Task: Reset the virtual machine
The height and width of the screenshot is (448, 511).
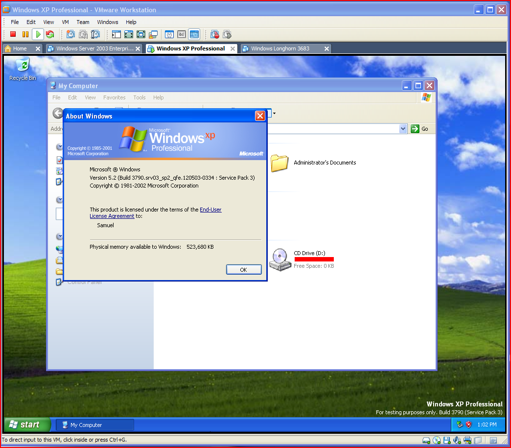Action: tap(50, 34)
